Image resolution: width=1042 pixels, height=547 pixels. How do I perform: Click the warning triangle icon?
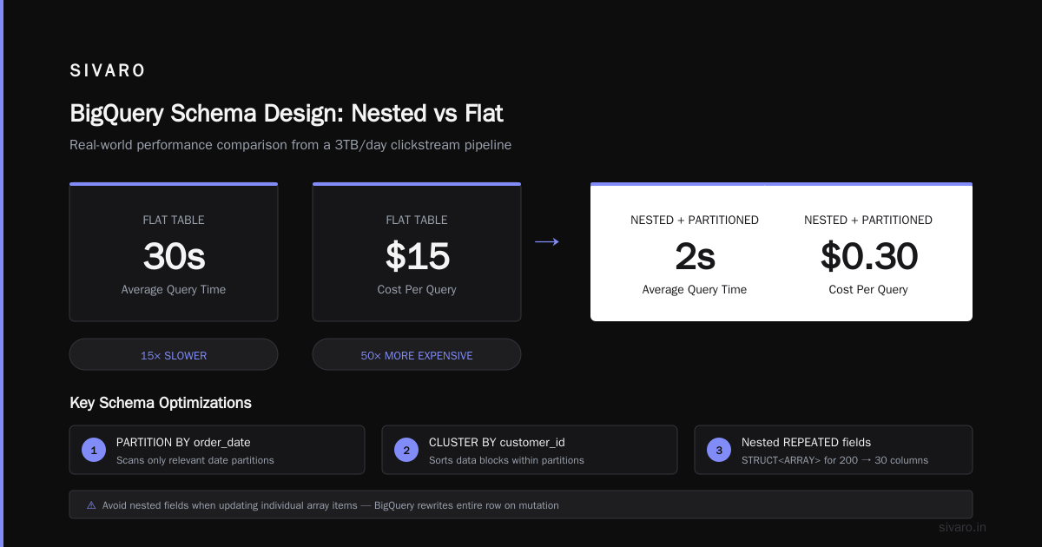pyautogui.click(x=91, y=504)
